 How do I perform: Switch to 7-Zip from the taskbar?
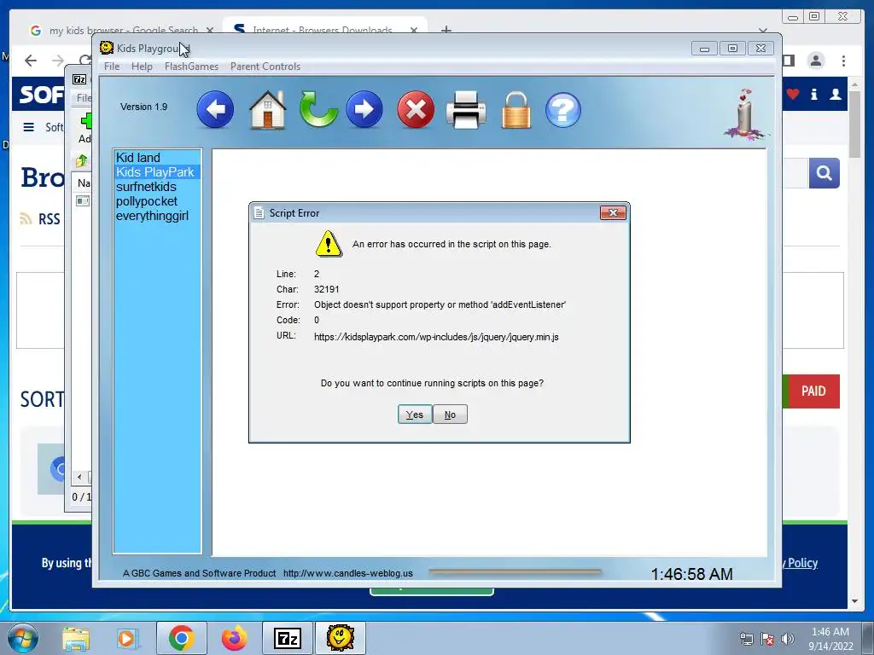tap(288, 638)
